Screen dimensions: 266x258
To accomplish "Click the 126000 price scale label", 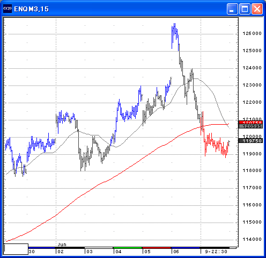I will click(x=252, y=33).
